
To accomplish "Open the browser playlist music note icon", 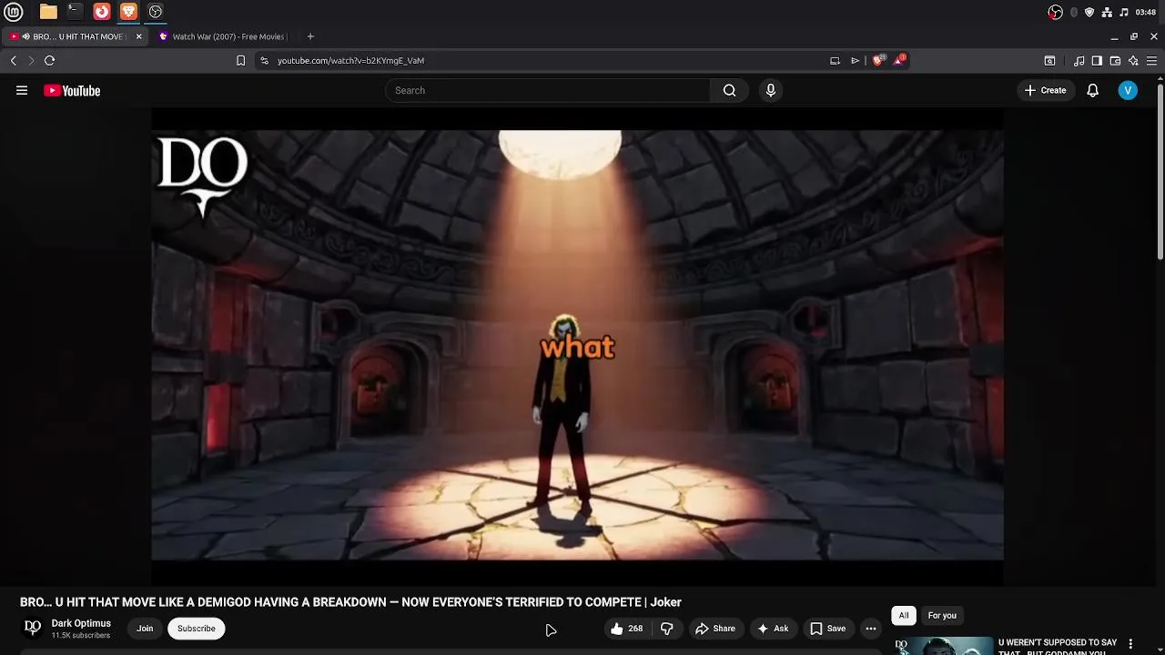I will pyautogui.click(x=1079, y=60).
